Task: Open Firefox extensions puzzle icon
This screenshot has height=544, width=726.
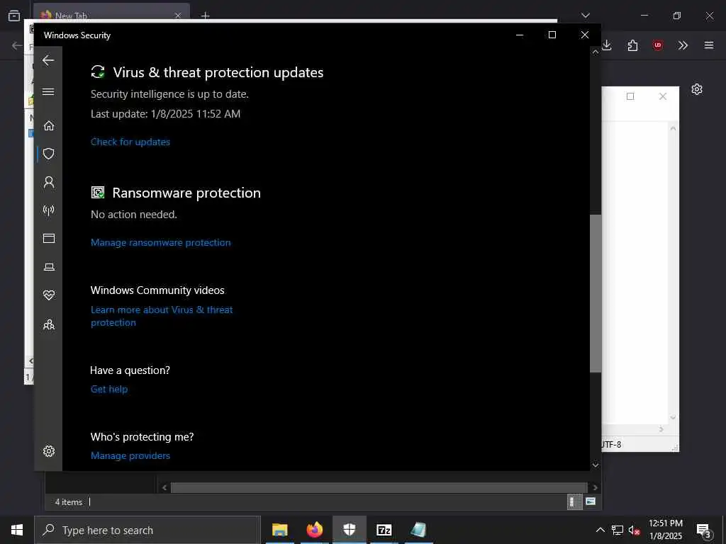Action: pos(632,45)
